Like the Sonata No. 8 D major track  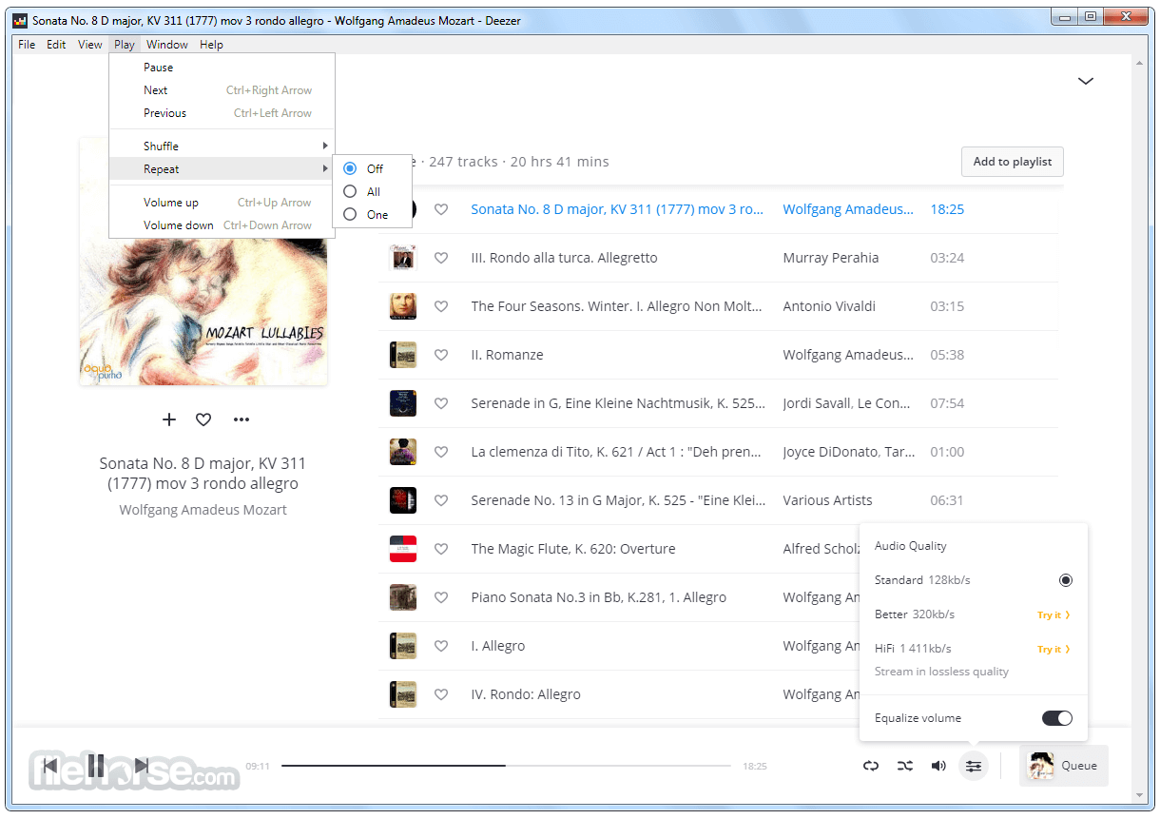coord(441,209)
